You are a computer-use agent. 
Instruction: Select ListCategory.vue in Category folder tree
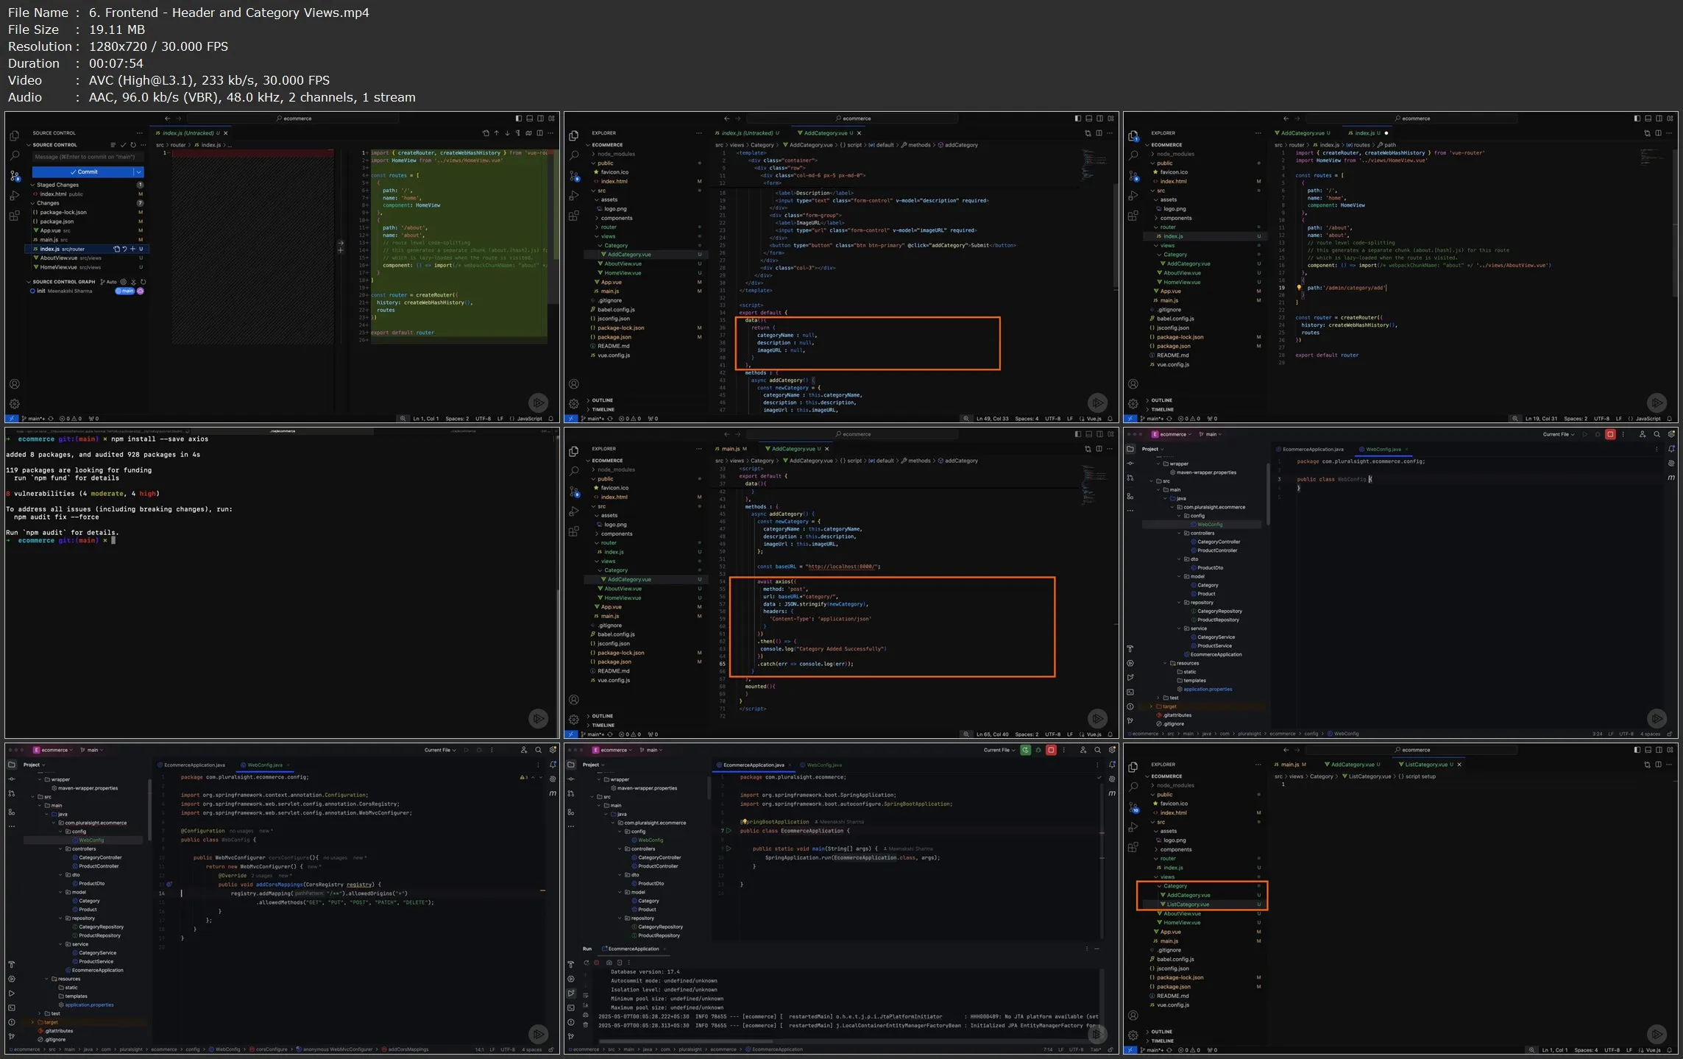click(1188, 904)
